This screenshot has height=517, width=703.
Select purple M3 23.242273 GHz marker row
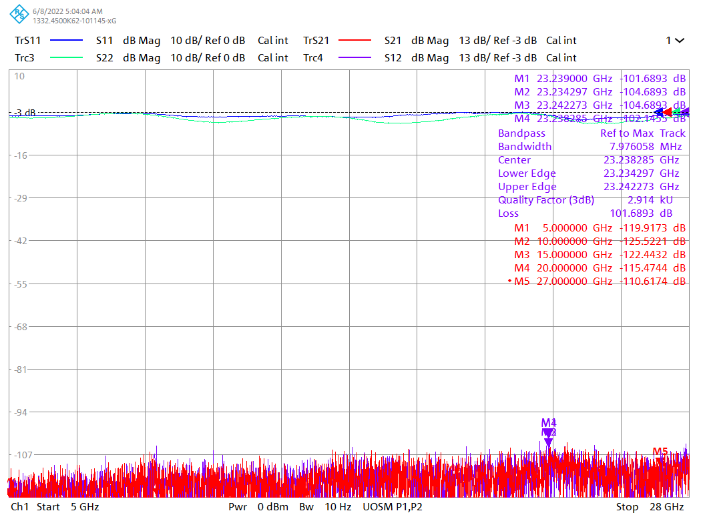pos(600,105)
